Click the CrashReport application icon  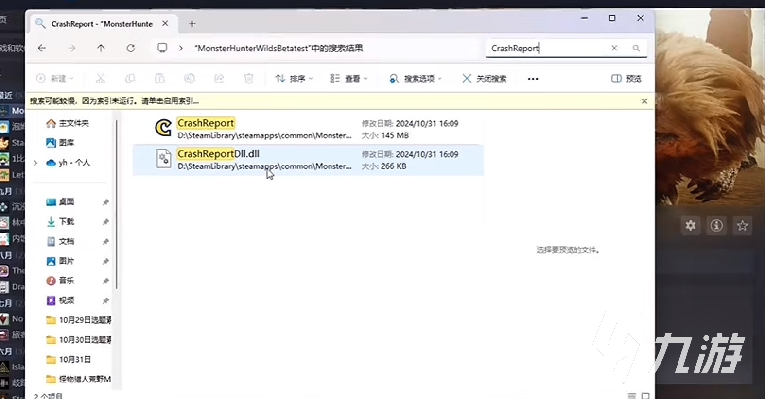point(163,128)
